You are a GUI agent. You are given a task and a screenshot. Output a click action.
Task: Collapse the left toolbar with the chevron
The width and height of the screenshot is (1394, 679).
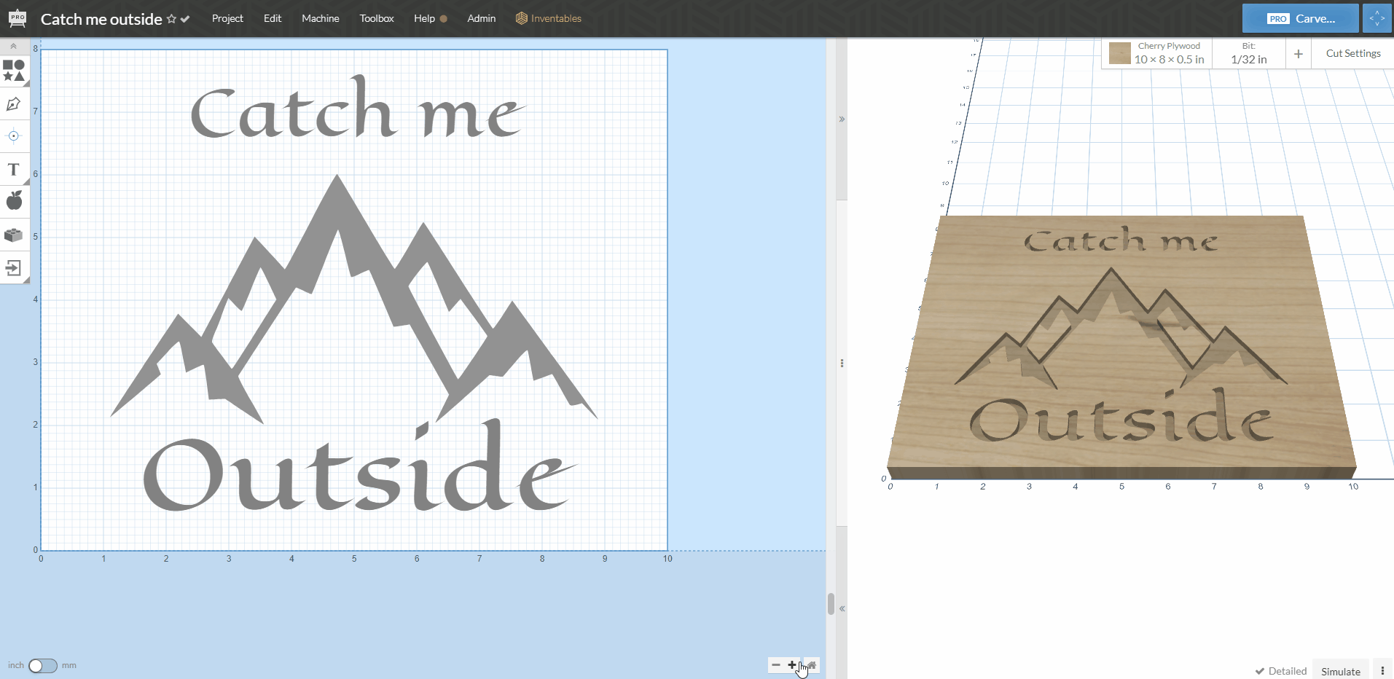[13, 45]
